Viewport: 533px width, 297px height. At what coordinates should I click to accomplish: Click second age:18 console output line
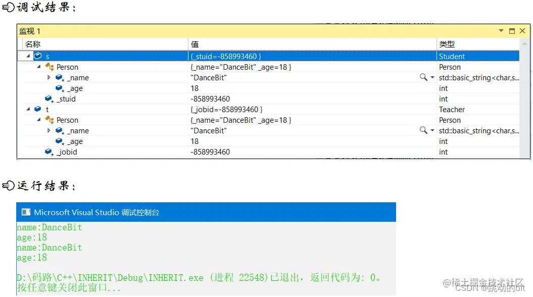tap(32, 258)
